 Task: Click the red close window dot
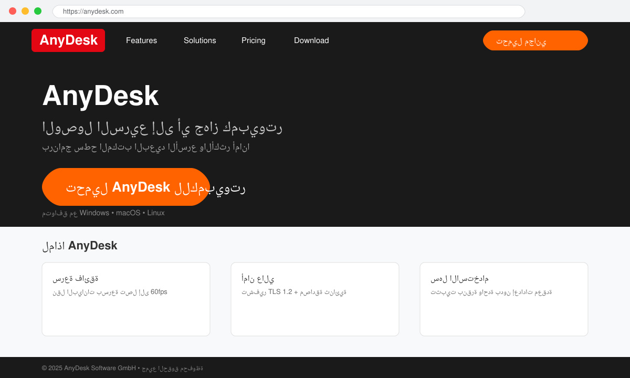point(13,11)
